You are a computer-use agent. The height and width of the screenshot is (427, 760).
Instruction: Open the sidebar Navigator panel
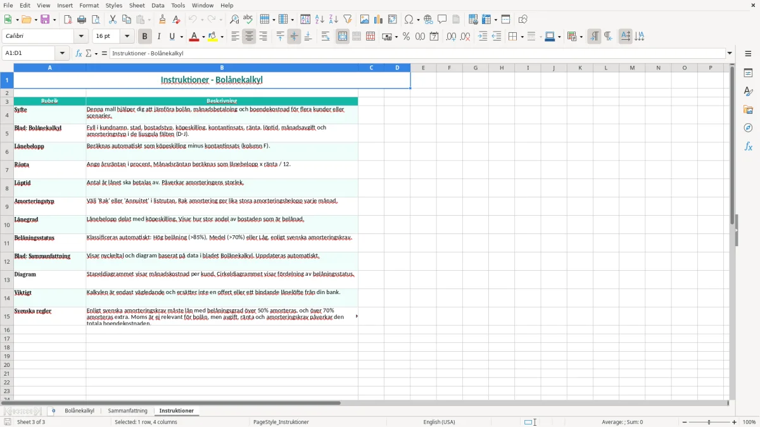click(x=748, y=128)
